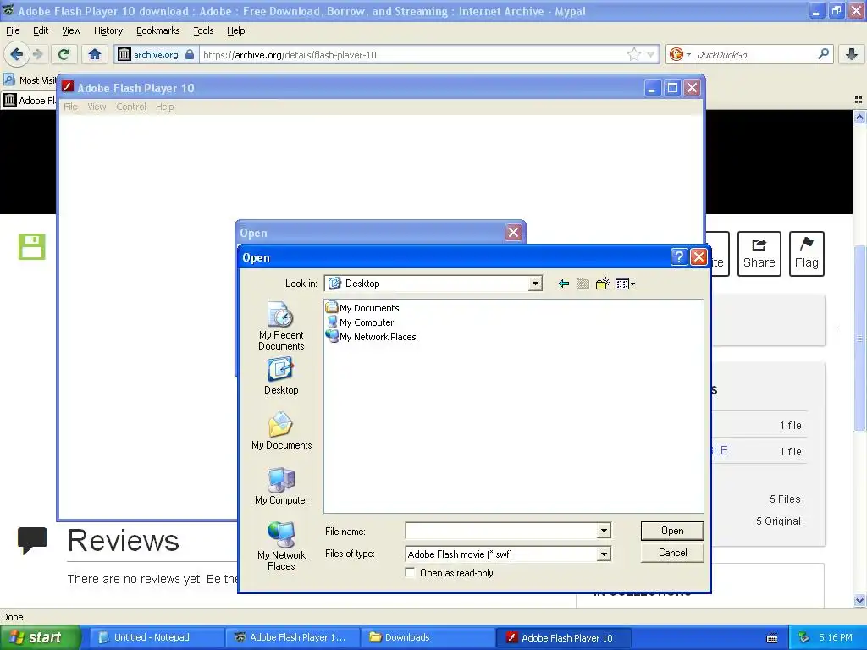The image size is (867, 650).
Task: Click the search magnifier icon in the search box
Action: 823,54
